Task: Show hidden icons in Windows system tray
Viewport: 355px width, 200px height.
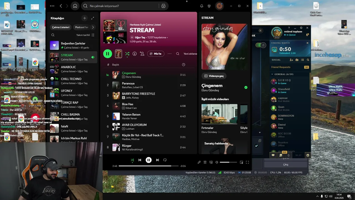Action: tap(317, 196)
